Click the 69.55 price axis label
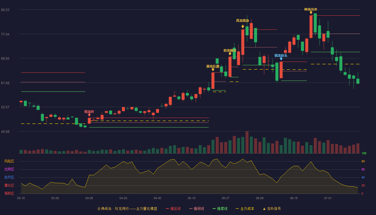This screenshot has width=376, height=215. (x=5, y=58)
